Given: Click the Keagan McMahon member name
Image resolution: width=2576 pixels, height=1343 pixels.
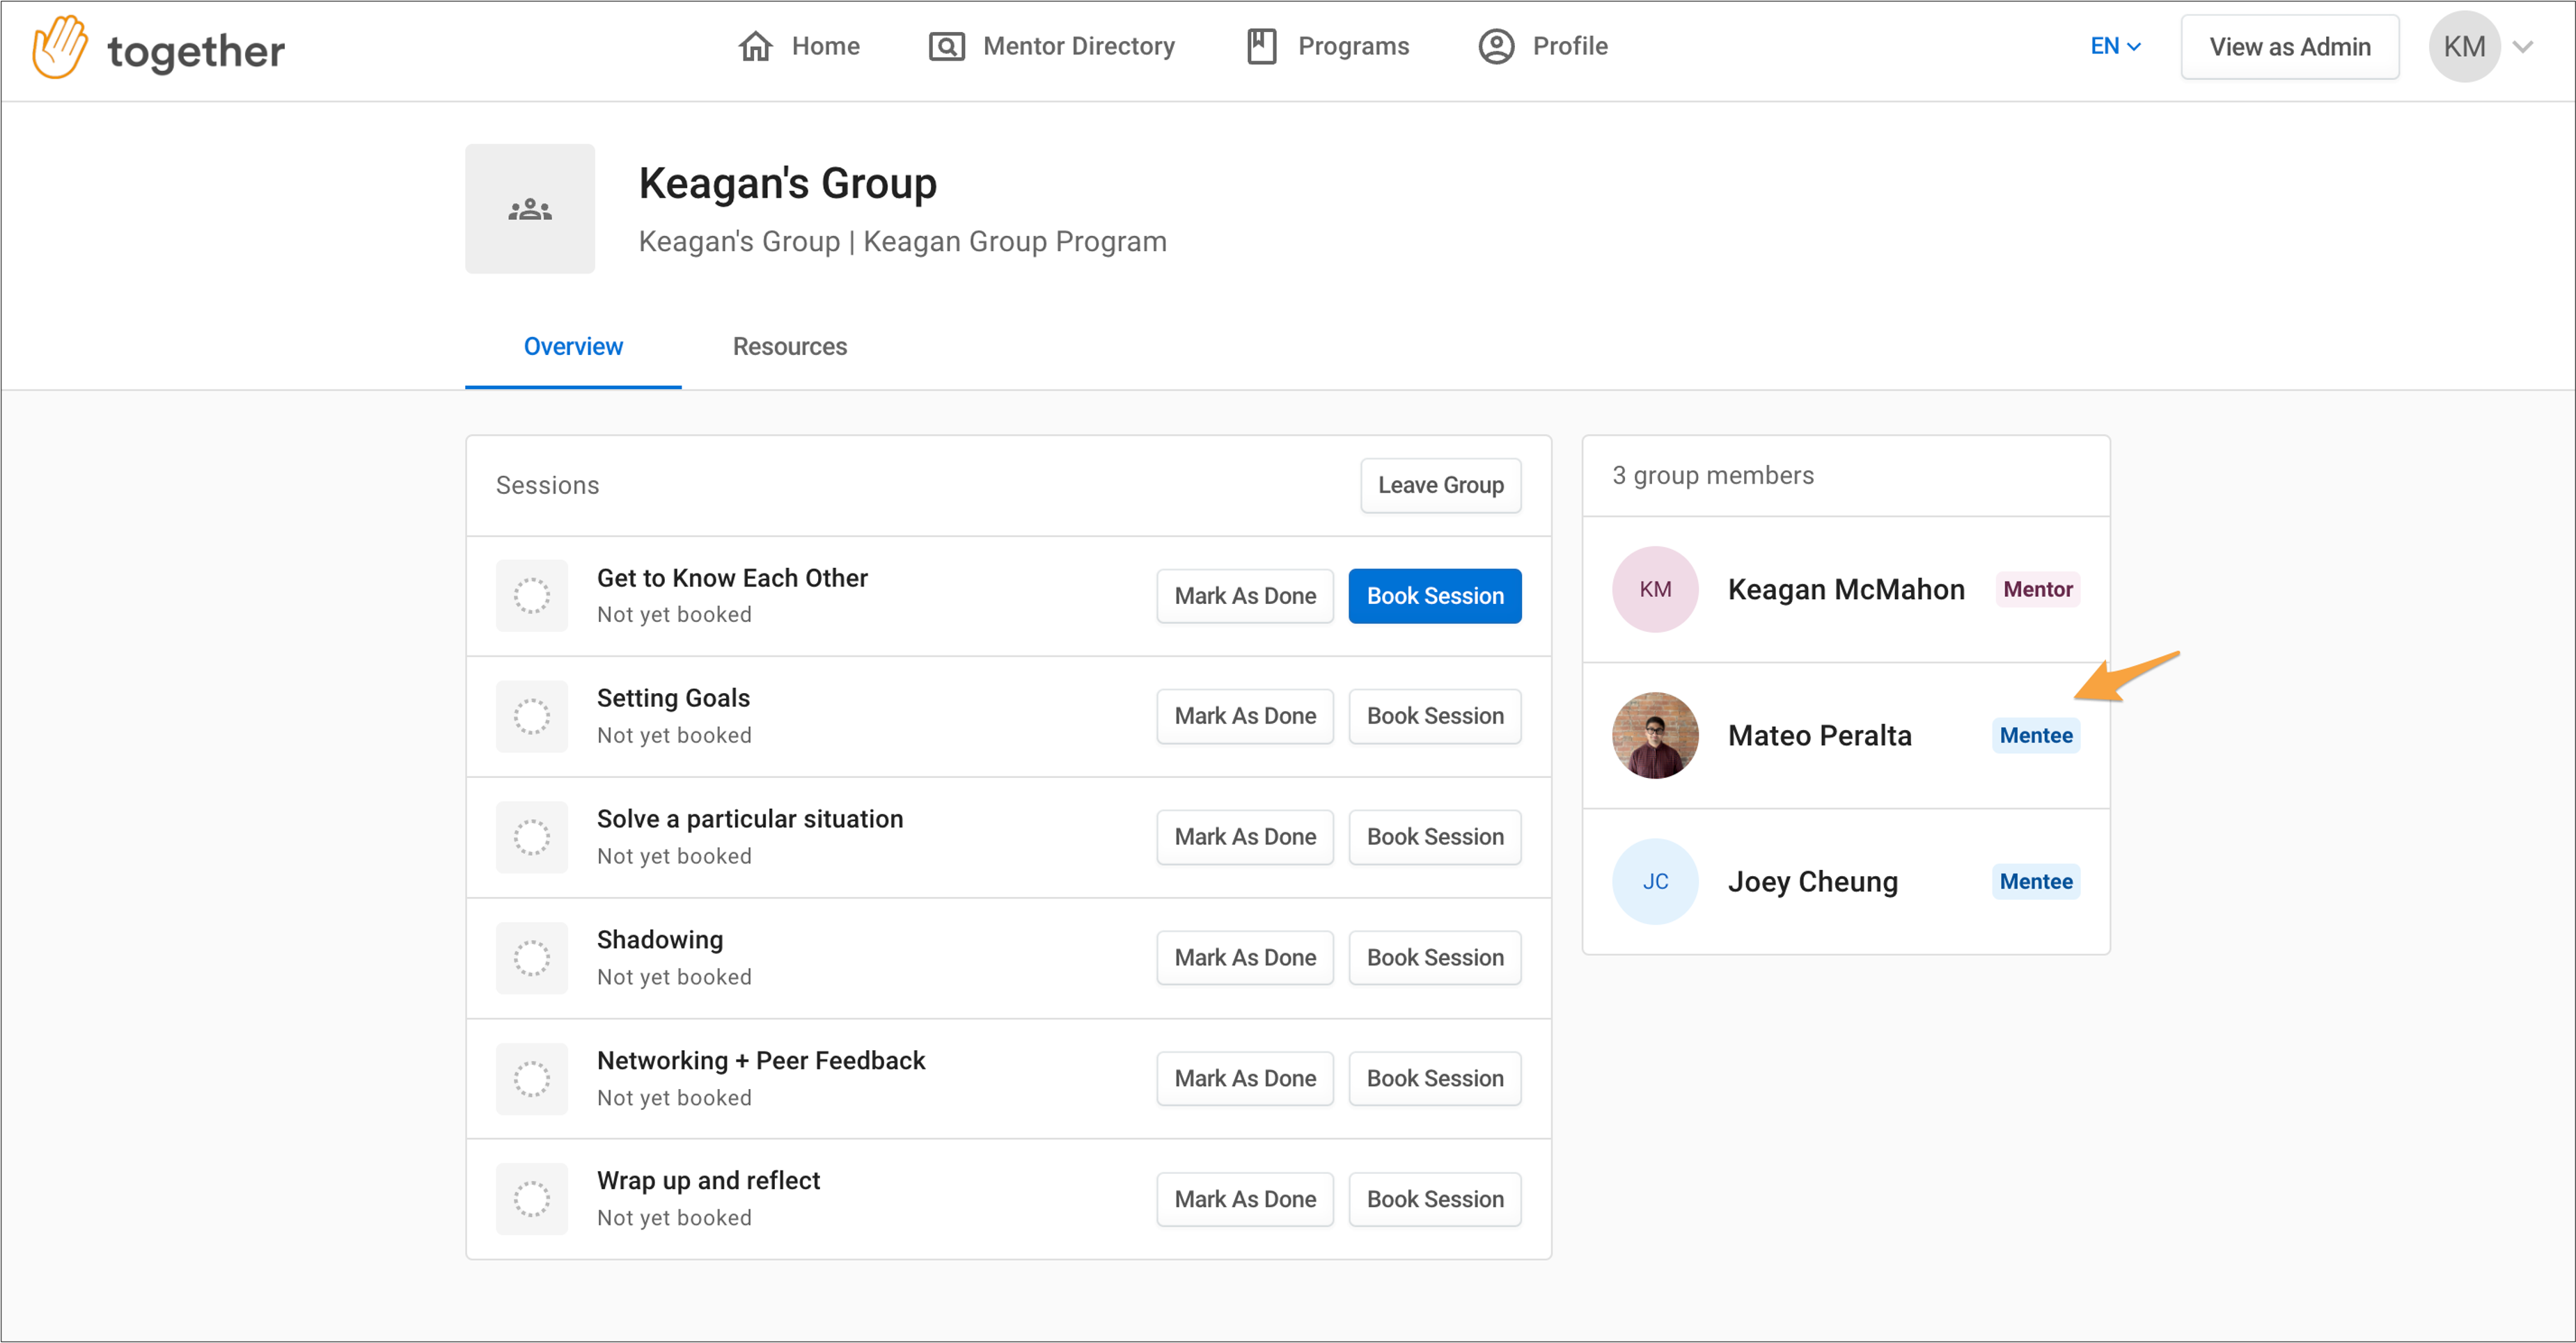Looking at the screenshot, I should click(x=1846, y=589).
